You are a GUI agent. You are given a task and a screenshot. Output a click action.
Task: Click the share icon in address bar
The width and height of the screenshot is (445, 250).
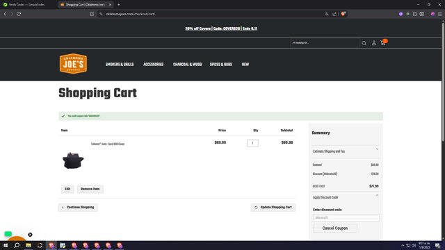[334, 14]
